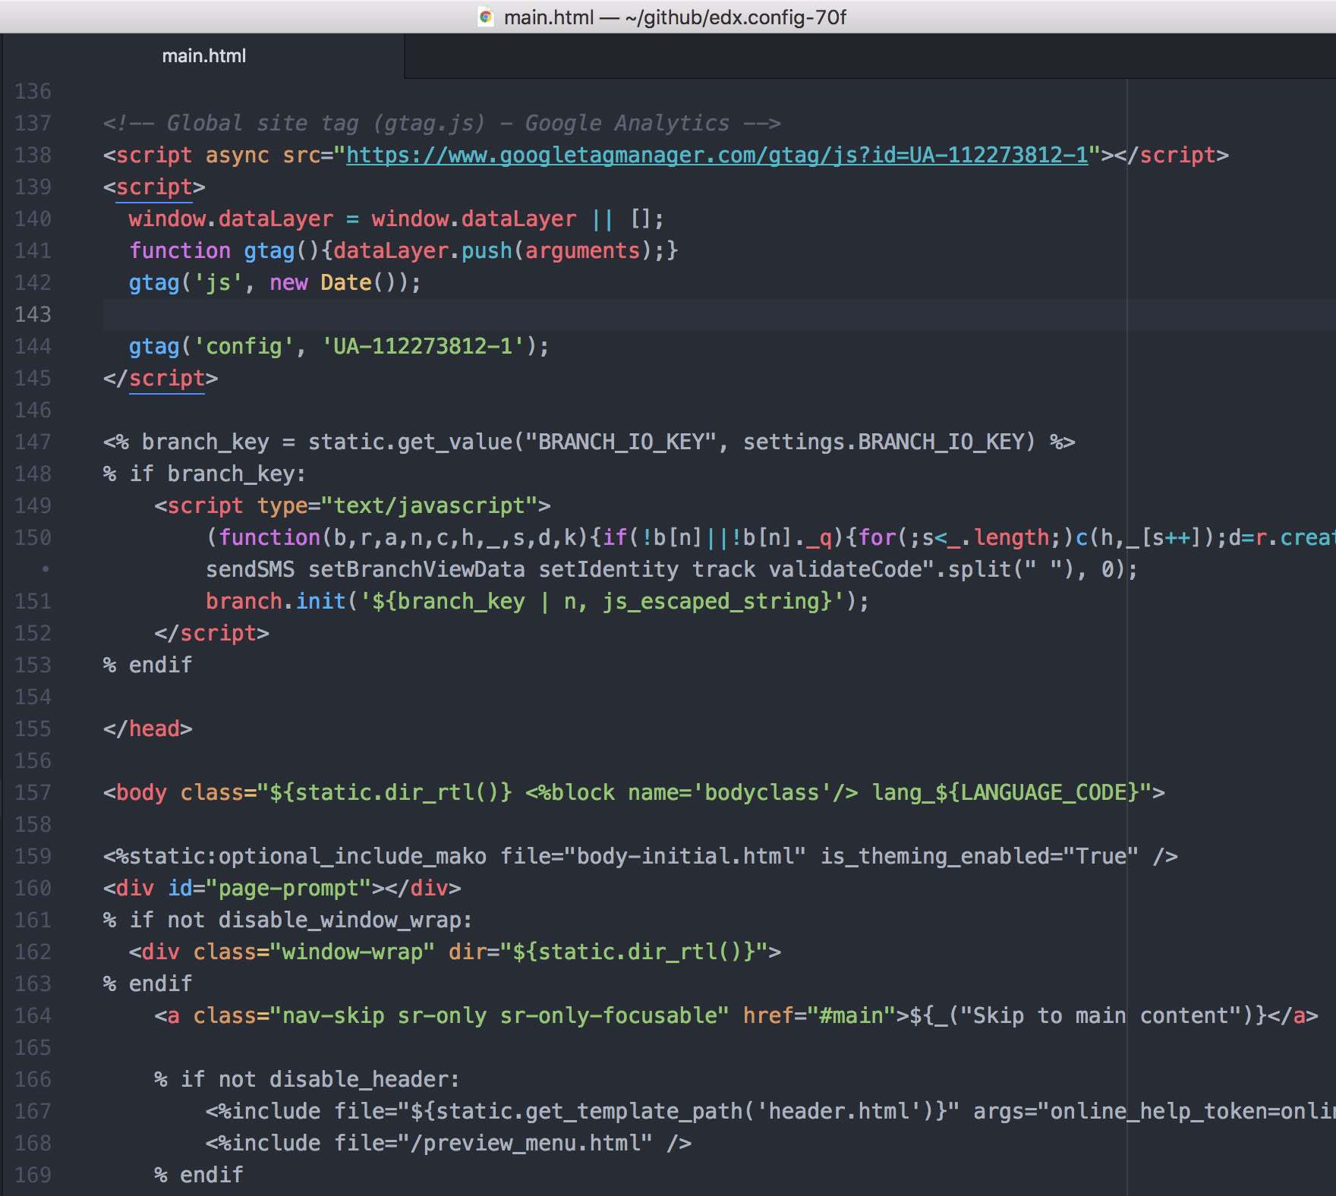Click the 'UA-112273812-1' string on line 144

tap(423, 346)
